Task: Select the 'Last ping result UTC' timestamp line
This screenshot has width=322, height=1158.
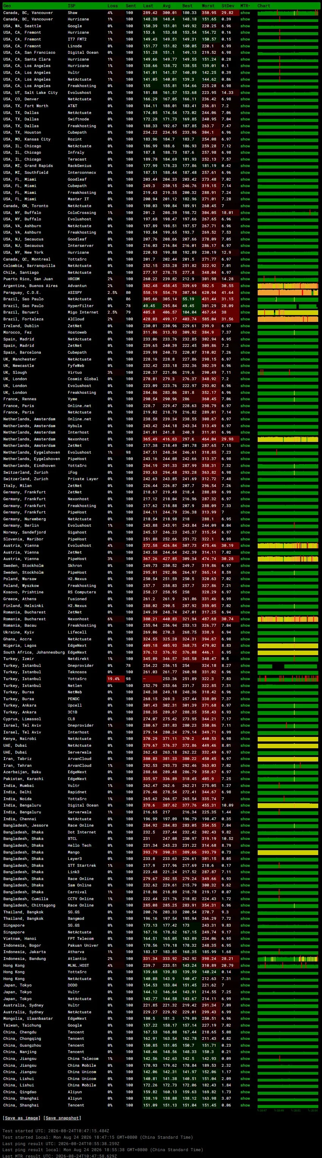Action: pos(61,1144)
